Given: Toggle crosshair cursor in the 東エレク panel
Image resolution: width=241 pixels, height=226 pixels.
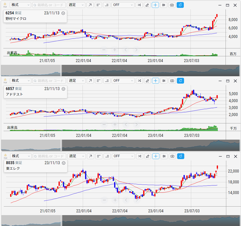Looking at the screenshot, I should click(x=156, y=156).
